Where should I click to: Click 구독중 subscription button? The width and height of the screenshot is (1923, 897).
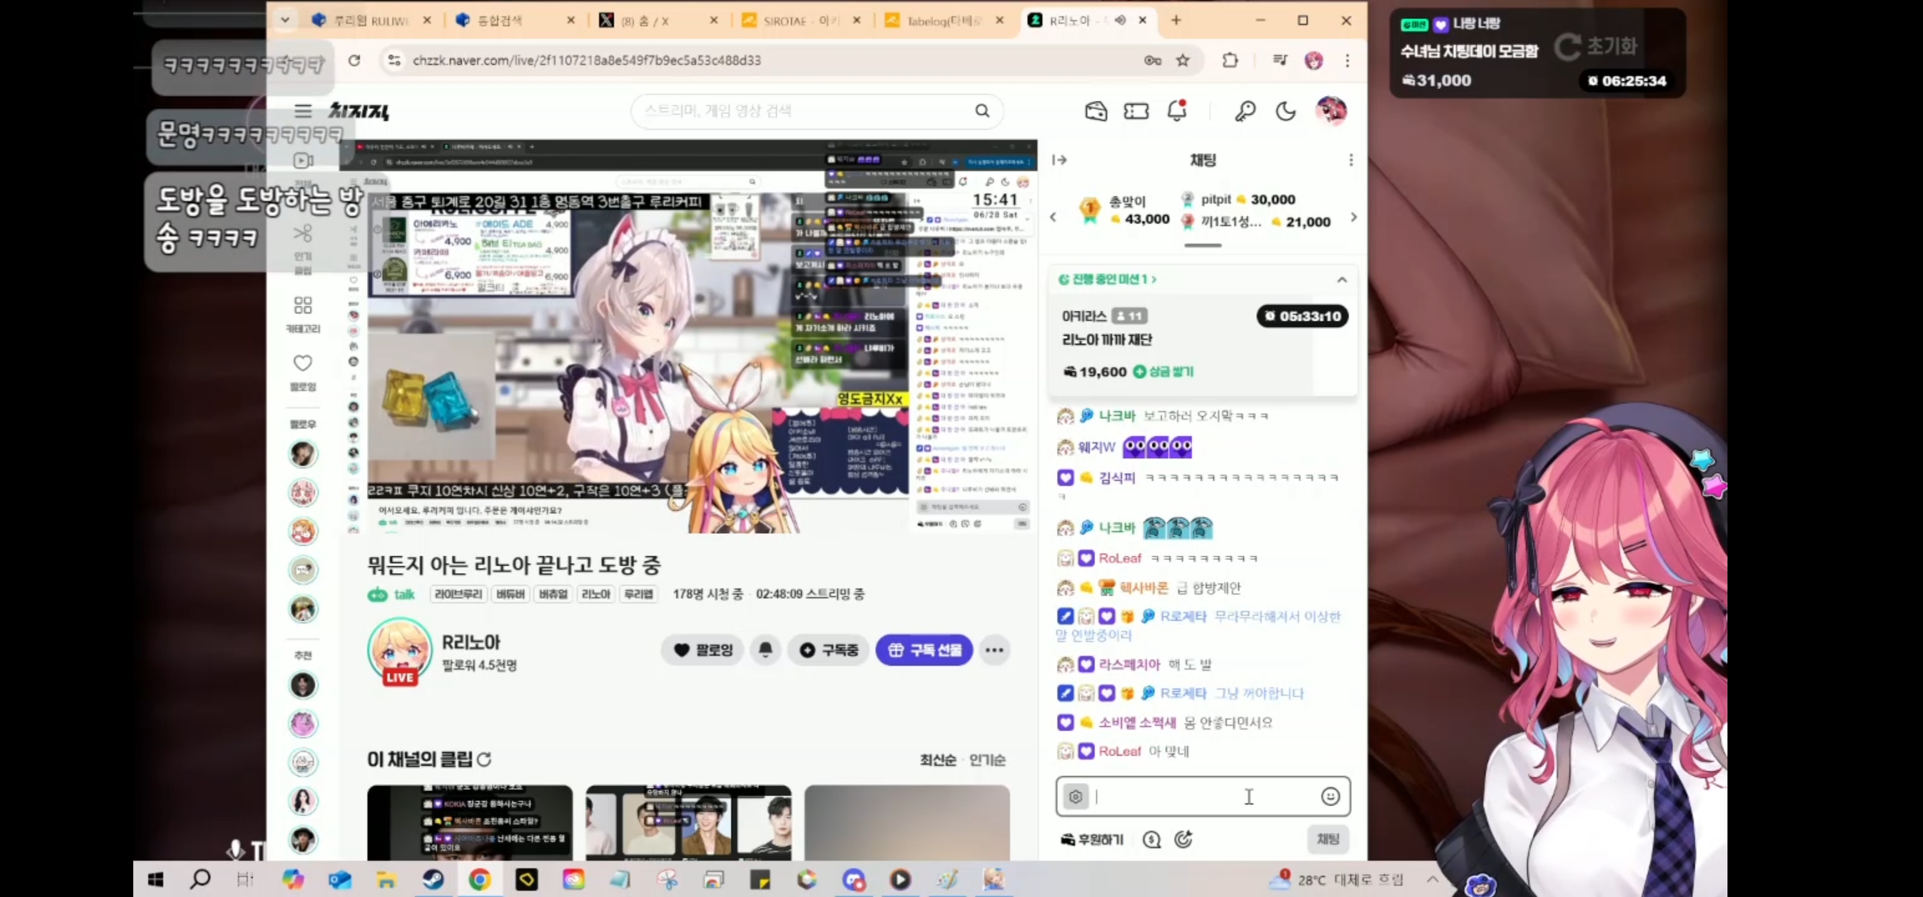829,650
